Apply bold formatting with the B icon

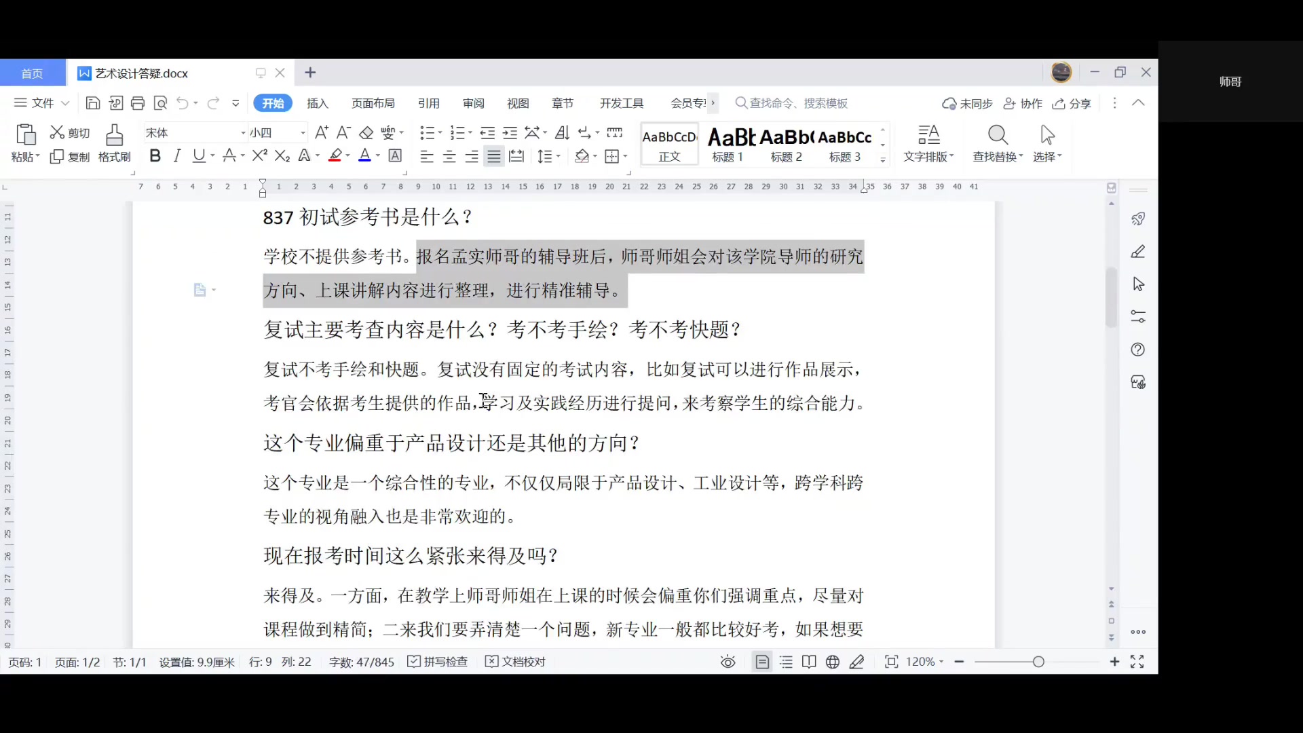point(155,156)
